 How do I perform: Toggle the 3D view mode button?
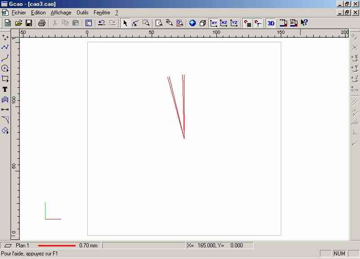point(270,23)
